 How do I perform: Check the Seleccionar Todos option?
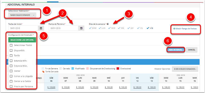click(x=11, y=45)
